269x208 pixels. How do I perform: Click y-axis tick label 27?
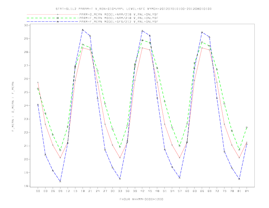(26, 65)
